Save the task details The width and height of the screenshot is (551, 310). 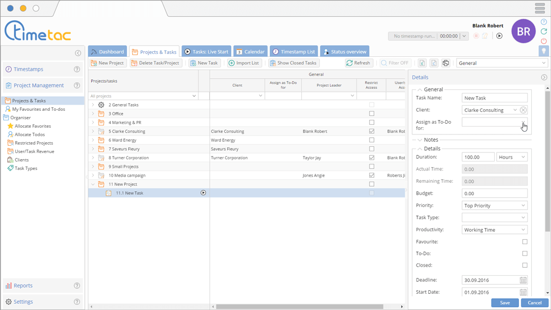(505, 303)
